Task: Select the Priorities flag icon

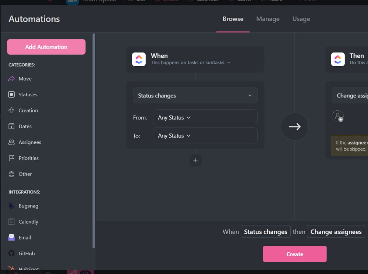Action: [x=11, y=158]
